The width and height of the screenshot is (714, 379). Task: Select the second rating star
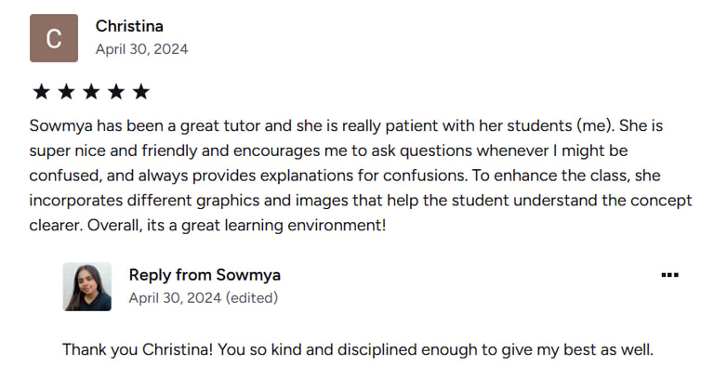(67, 91)
